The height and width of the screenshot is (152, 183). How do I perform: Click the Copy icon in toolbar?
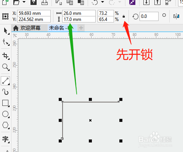point(70,2)
